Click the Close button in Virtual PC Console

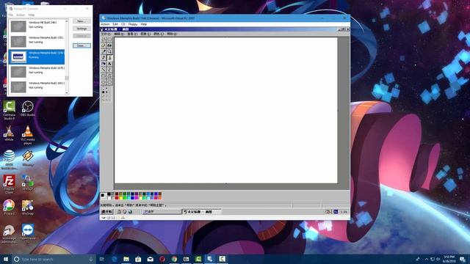82,45
